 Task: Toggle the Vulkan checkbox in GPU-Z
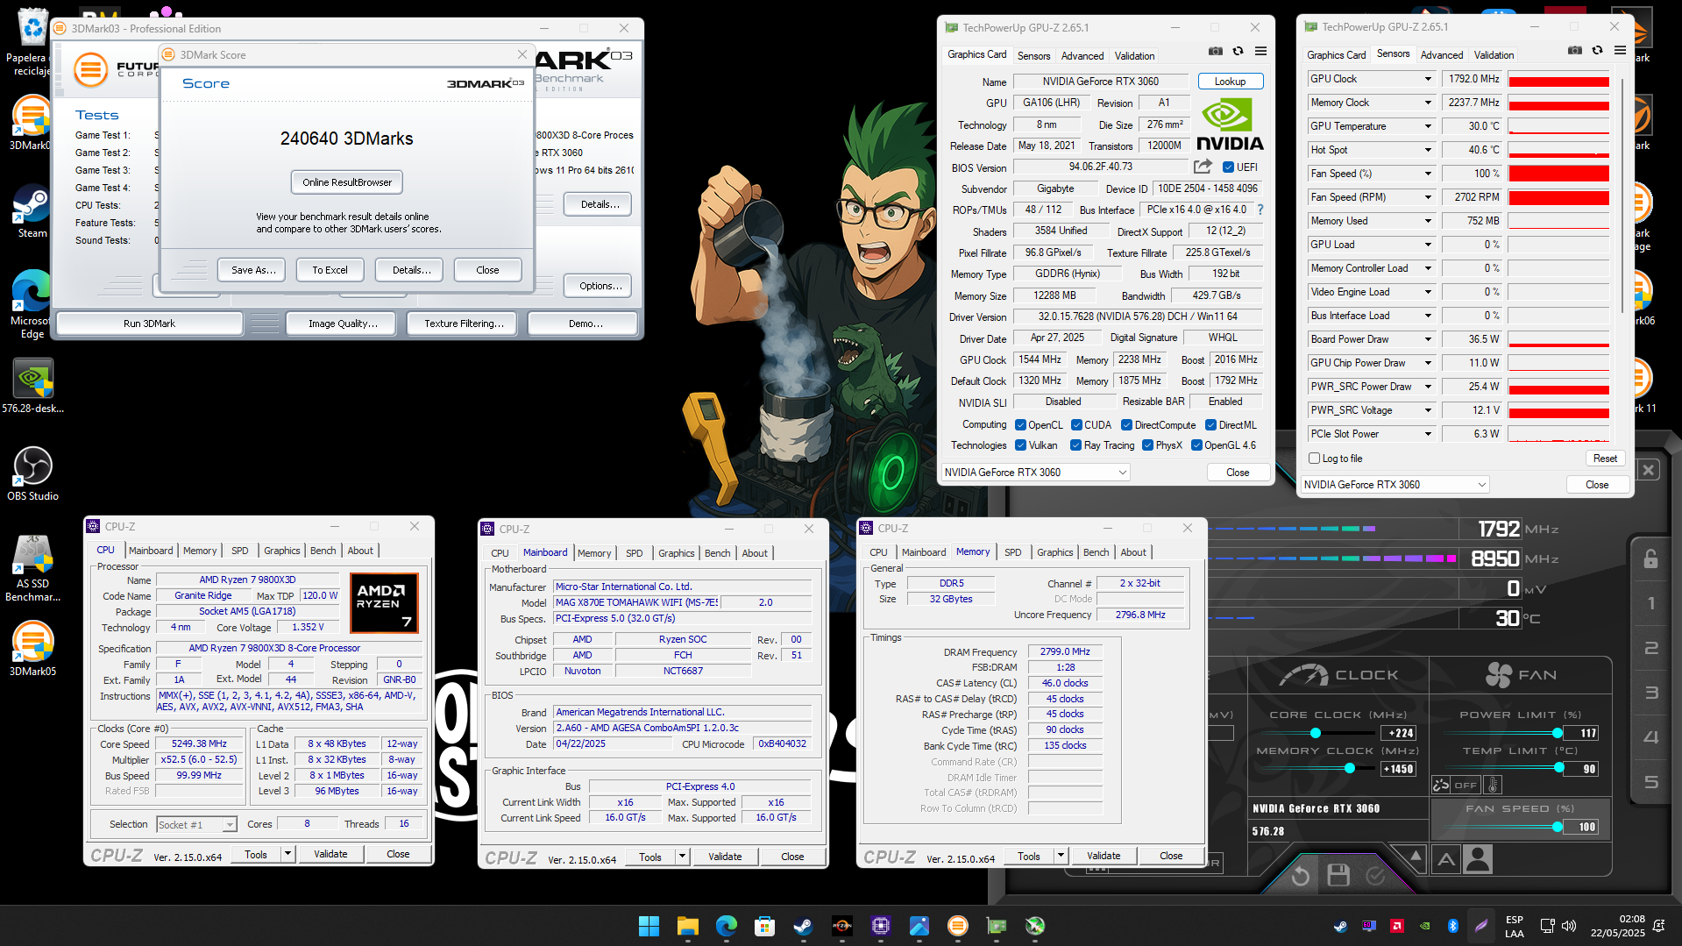1020,445
